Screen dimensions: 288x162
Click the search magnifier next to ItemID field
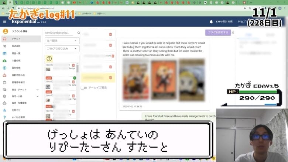tap(79, 33)
